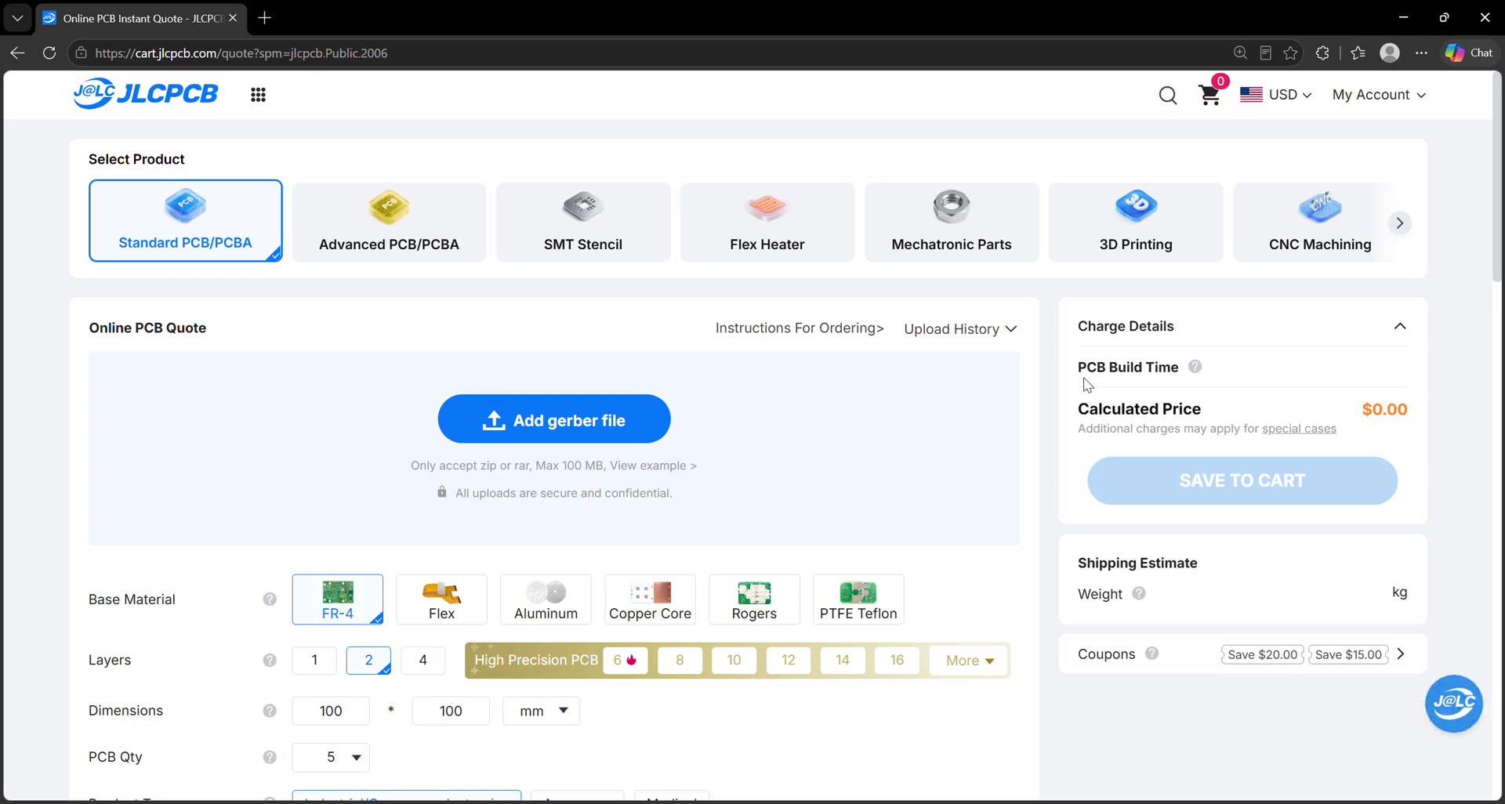Open the special cases link
This screenshot has height=804, width=1505.
tap(1299, 429)
